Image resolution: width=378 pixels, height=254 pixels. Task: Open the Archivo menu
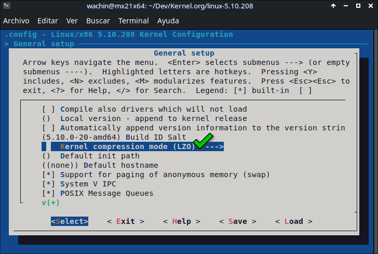coord(16,21)
